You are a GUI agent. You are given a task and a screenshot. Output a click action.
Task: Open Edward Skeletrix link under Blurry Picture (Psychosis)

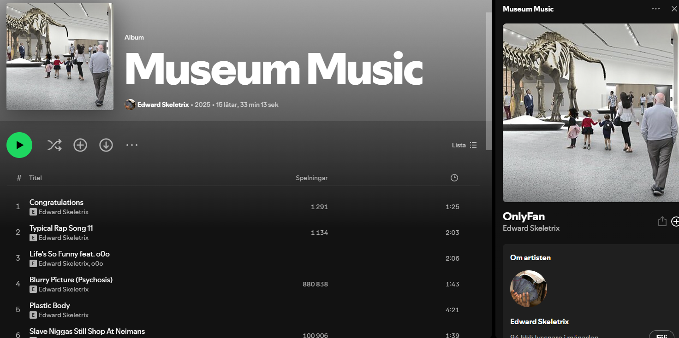[64, 289]
